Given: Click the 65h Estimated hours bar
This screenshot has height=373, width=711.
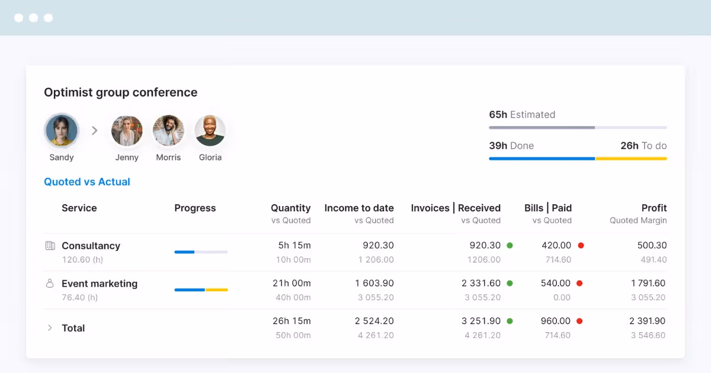Looking at the screenshot, I should tap(578, 127).
